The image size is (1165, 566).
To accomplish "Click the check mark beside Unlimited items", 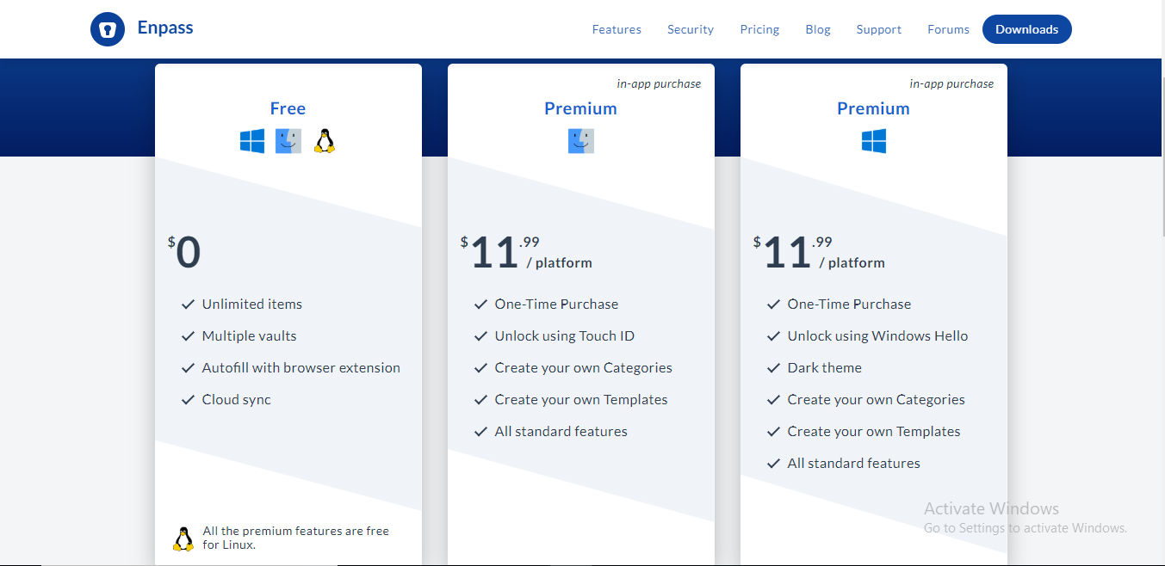I will (x=188, y=305).
